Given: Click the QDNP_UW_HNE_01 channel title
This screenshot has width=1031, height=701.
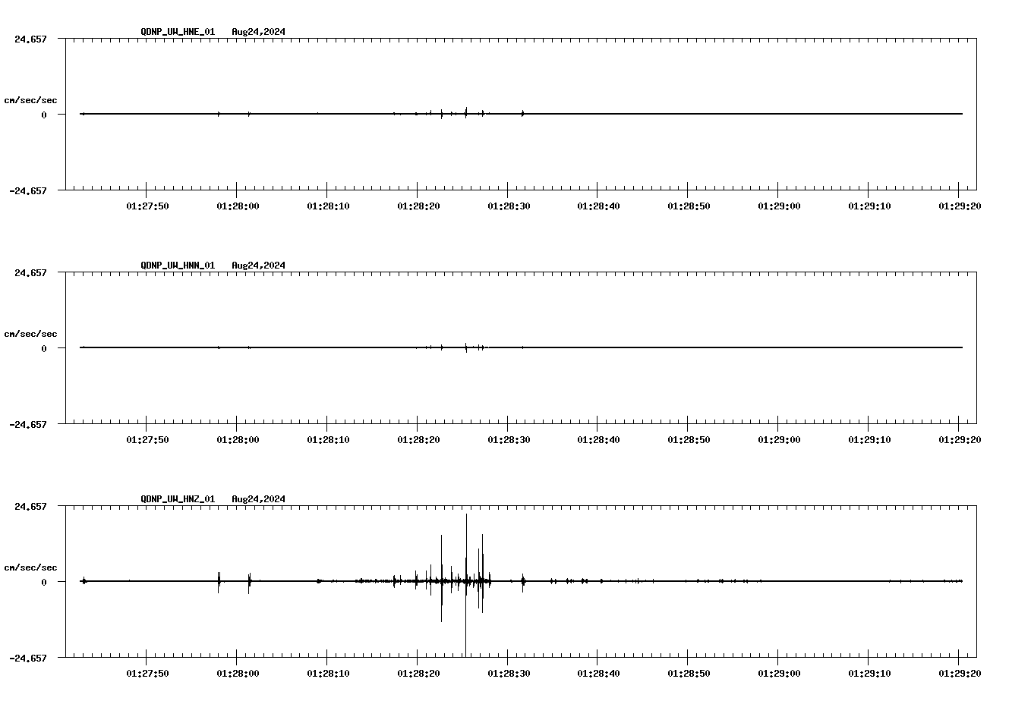Looking at the screenshot, I should point(178,32).
